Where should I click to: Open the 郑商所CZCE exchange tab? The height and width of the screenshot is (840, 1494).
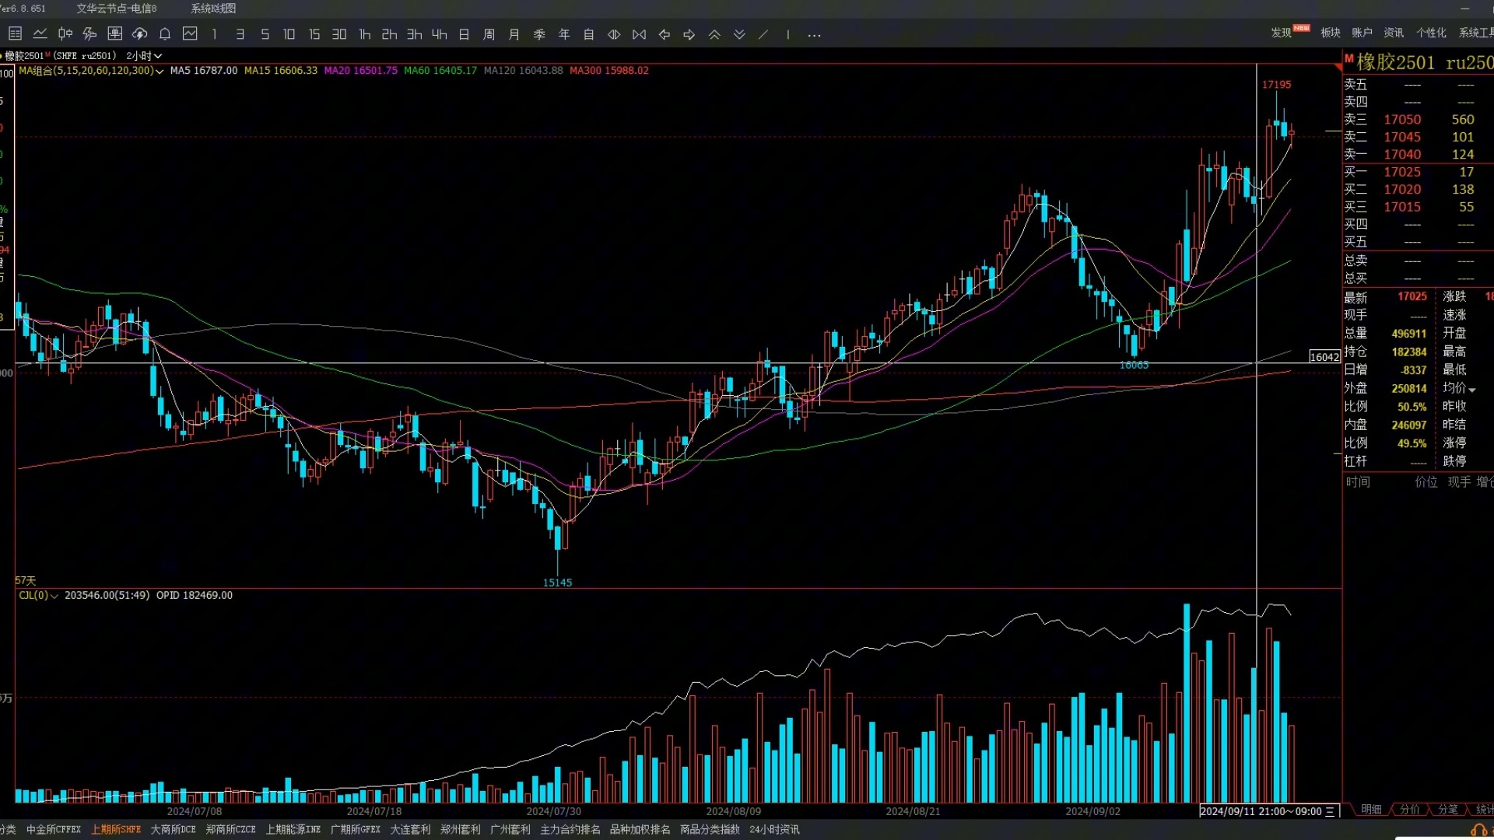coord(230,830)
